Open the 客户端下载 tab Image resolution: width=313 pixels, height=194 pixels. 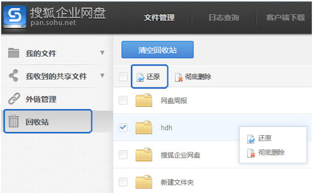coord(285,18)
